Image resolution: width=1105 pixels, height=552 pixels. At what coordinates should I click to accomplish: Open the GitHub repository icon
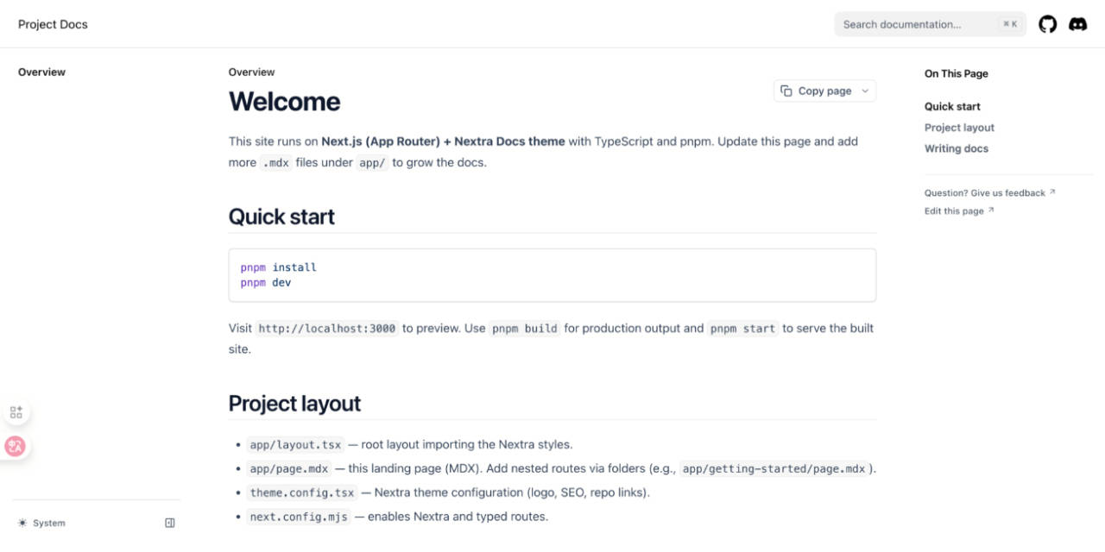pos(1047,24)
